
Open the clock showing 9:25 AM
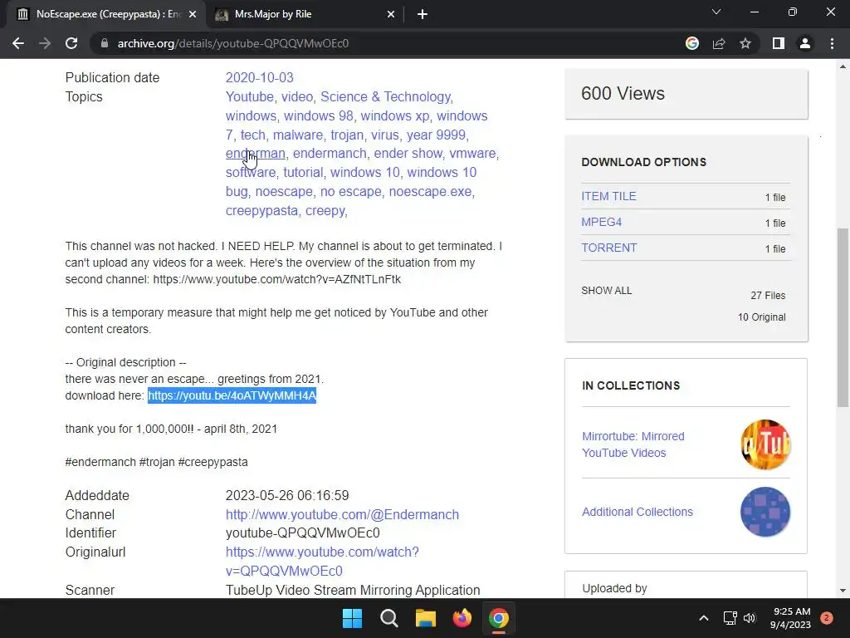coord(790,618)
